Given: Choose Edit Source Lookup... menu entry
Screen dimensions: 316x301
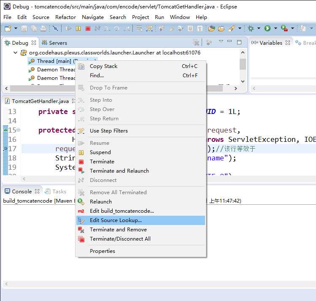Looking at the screenshot, I should (140, 220).
